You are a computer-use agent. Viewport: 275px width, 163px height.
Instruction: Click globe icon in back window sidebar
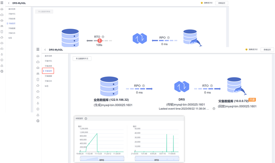coord(2,71)
